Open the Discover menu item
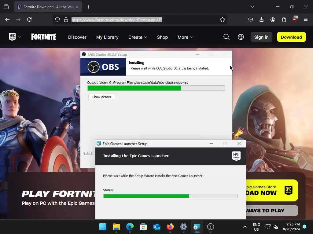The width and height of the screenshot is (313, 234). [77, 37]
